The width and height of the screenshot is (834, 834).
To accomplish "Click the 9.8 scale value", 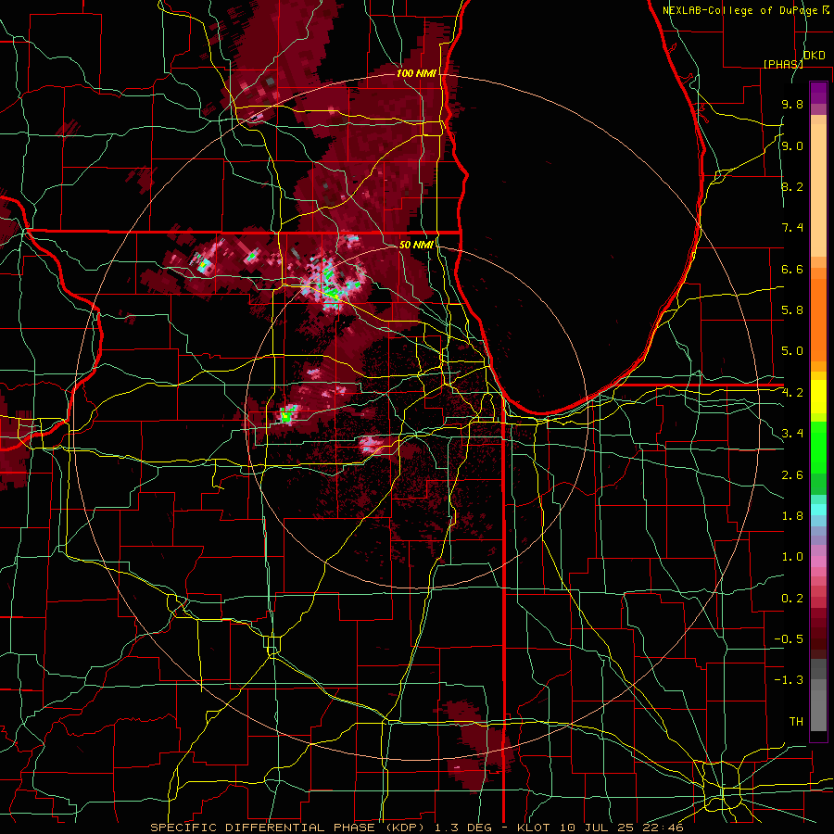I will coord(792,105).
